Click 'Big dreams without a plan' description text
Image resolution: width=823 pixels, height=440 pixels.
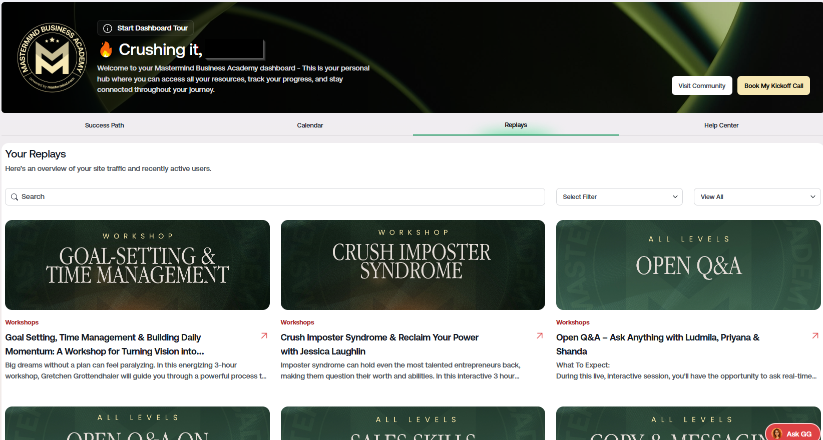[136, 370]
